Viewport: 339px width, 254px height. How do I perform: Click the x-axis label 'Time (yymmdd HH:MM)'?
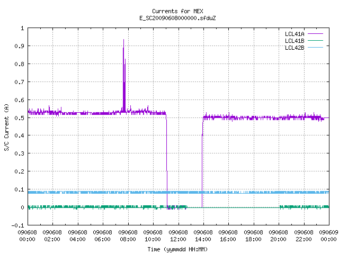[177, 249]
